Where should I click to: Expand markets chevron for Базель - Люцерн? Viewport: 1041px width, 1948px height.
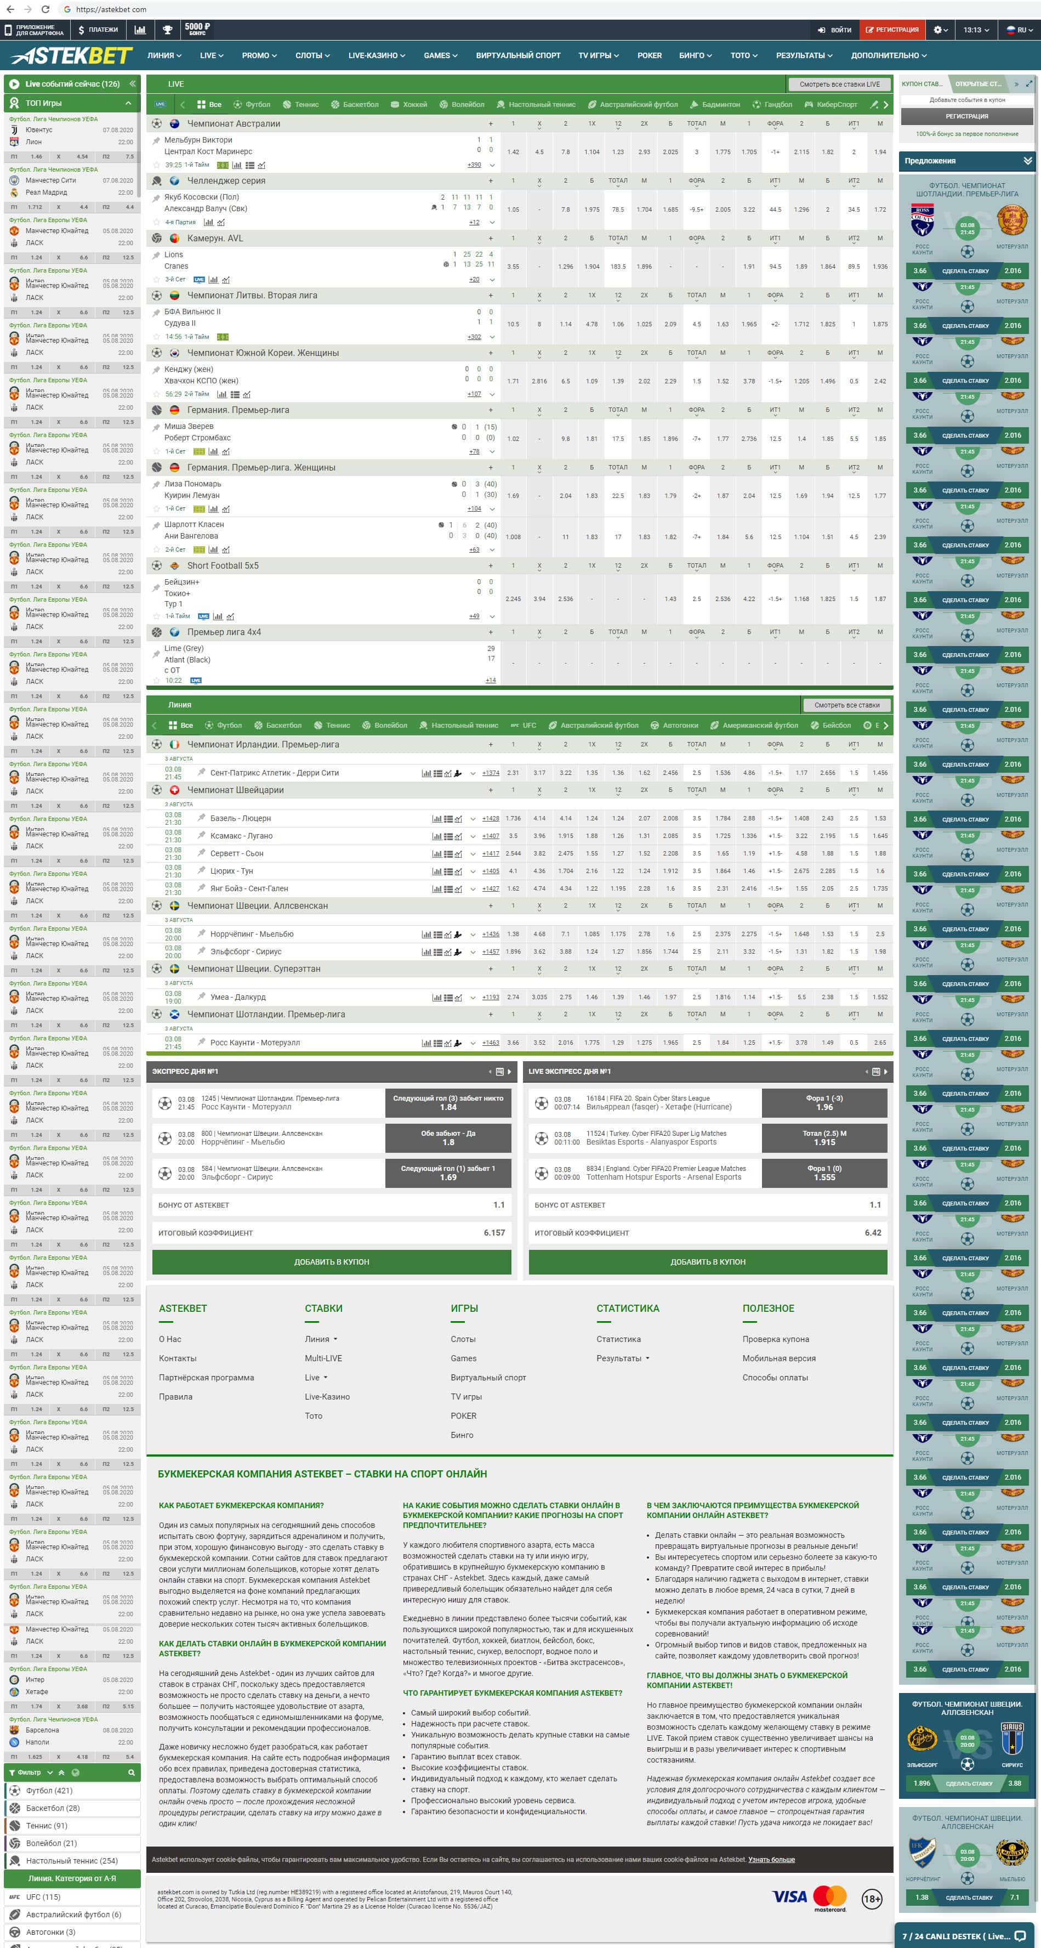pyautogui.click(x=473, y=818)
